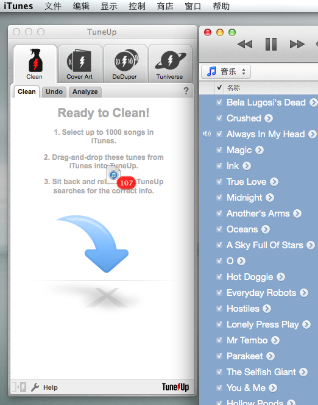Click arrow next to Parakeet
The width and height of the screenshot is (318, 405).
[270, 356]
